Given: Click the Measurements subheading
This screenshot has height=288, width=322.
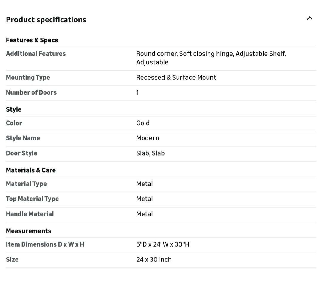Looking at the screenshot, I should [29, 231].
